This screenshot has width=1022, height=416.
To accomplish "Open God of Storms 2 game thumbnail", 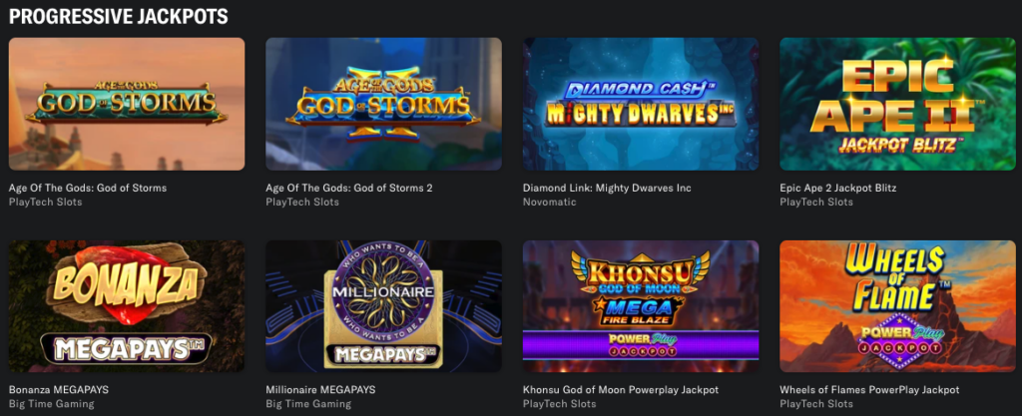I will click(x=383, y=104).
